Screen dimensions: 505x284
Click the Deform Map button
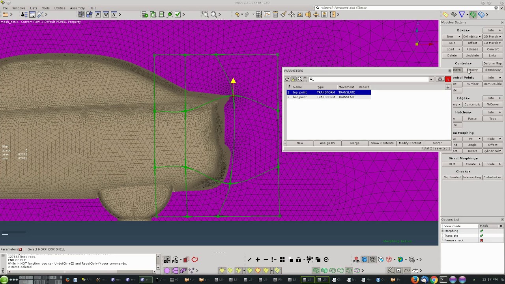tap(492, 64)
